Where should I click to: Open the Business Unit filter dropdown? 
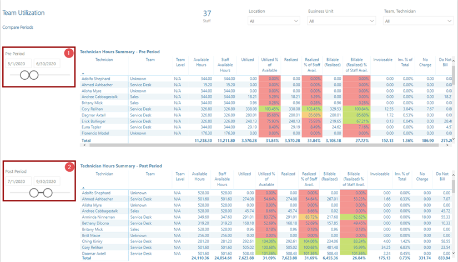[x=340, y=21]
